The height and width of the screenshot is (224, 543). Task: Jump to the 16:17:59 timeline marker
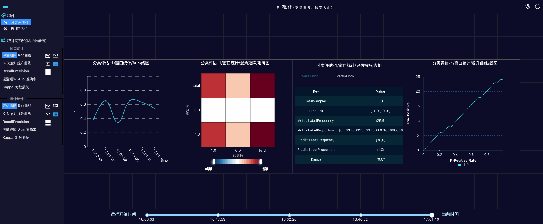coord(218,215)
